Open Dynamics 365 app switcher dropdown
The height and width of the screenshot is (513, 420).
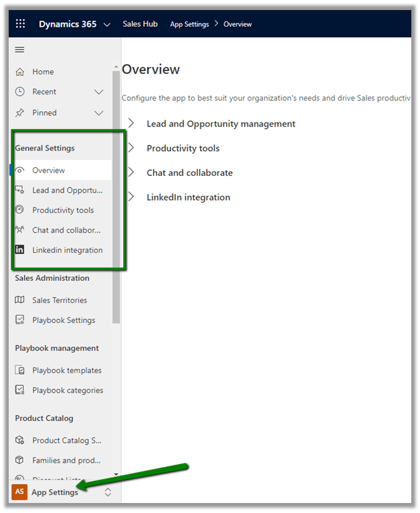[107, 25]
